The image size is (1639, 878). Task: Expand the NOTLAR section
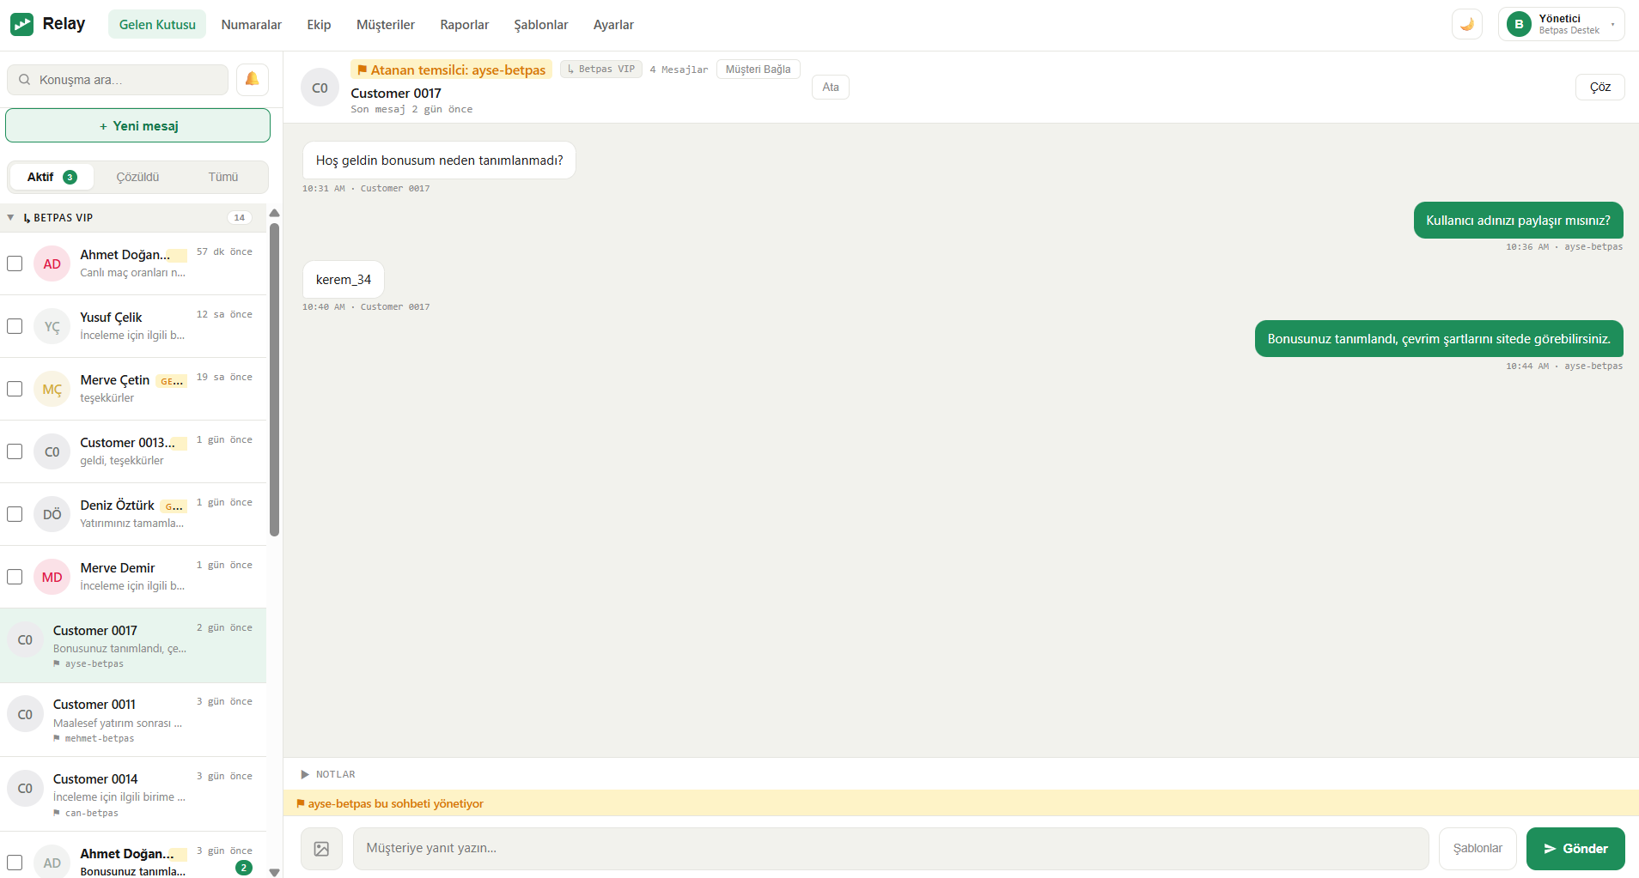305,774
